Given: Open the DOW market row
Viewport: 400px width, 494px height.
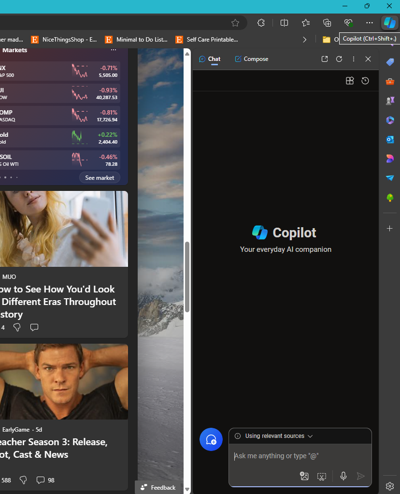Looking at the screenshot, I should pos(59,93).
